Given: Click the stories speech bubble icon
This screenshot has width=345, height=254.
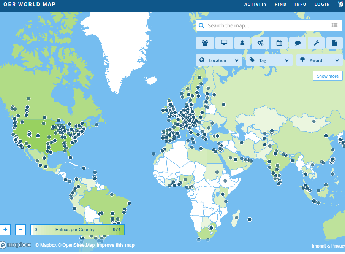Looking at the screenshot, I should click(298, 43).
